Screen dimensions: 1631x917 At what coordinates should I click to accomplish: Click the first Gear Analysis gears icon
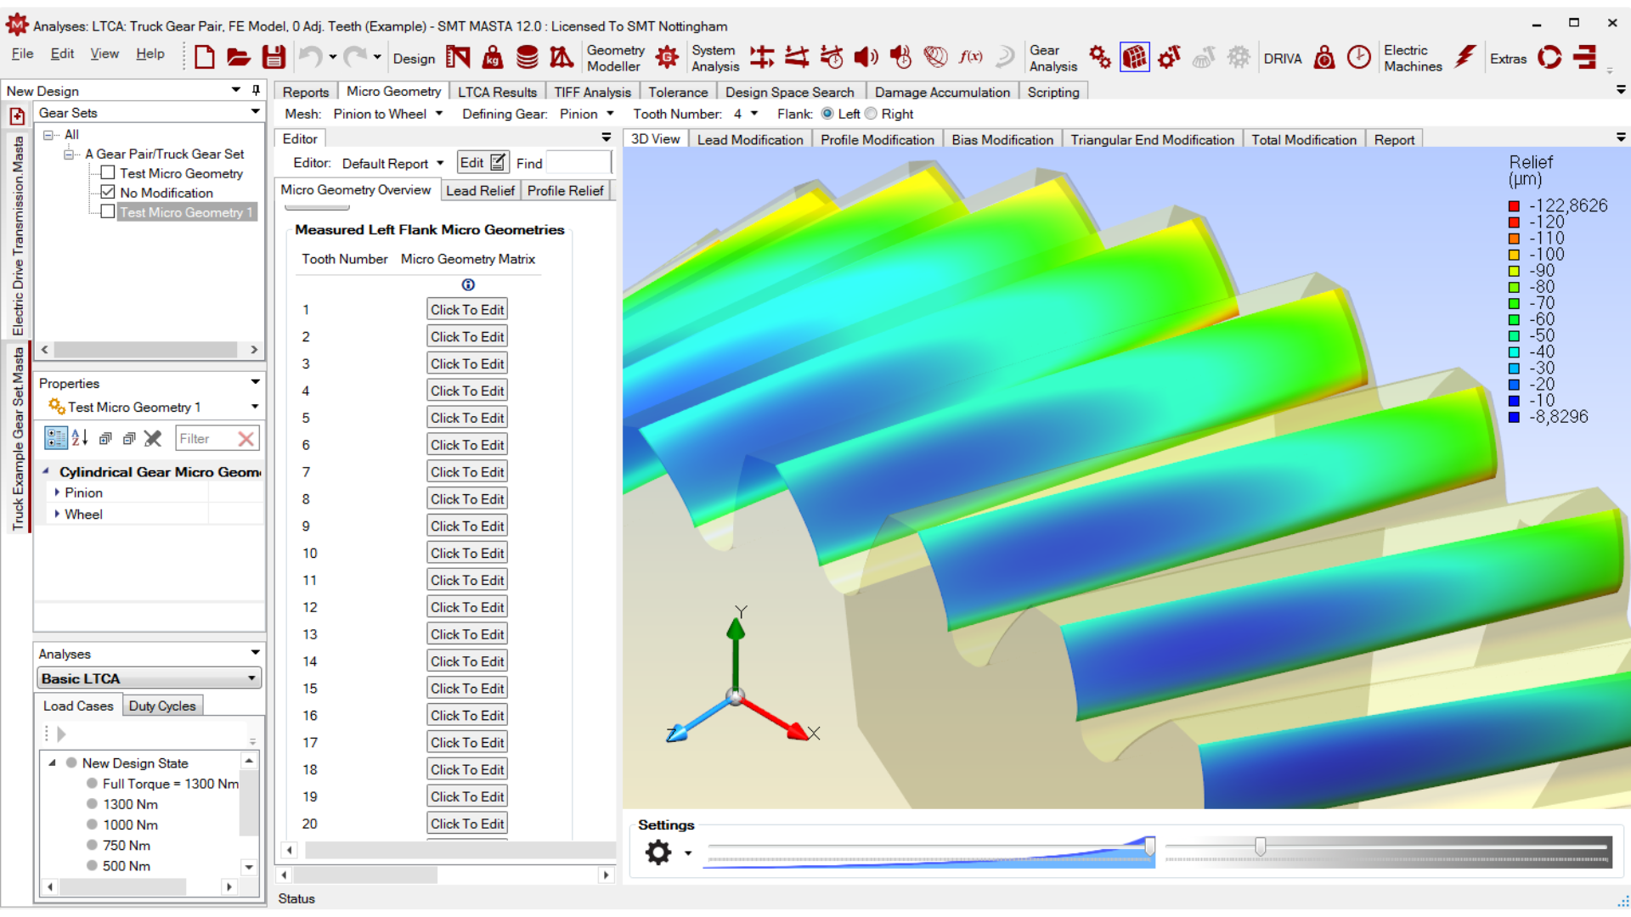pyautogui.click(x=1100, y=58)
